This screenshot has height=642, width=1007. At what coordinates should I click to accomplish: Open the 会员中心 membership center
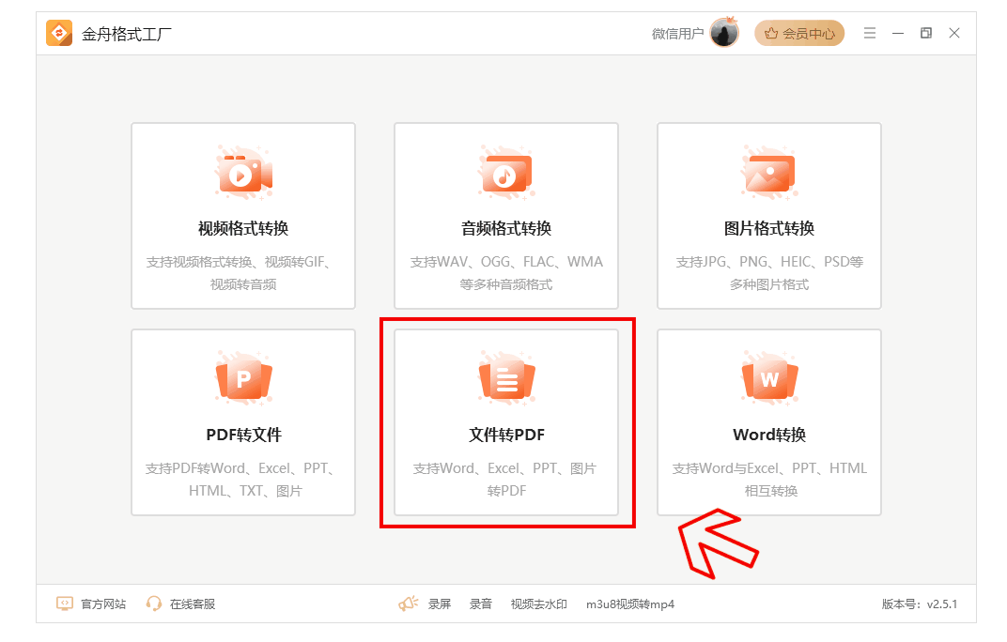(799, 33)
